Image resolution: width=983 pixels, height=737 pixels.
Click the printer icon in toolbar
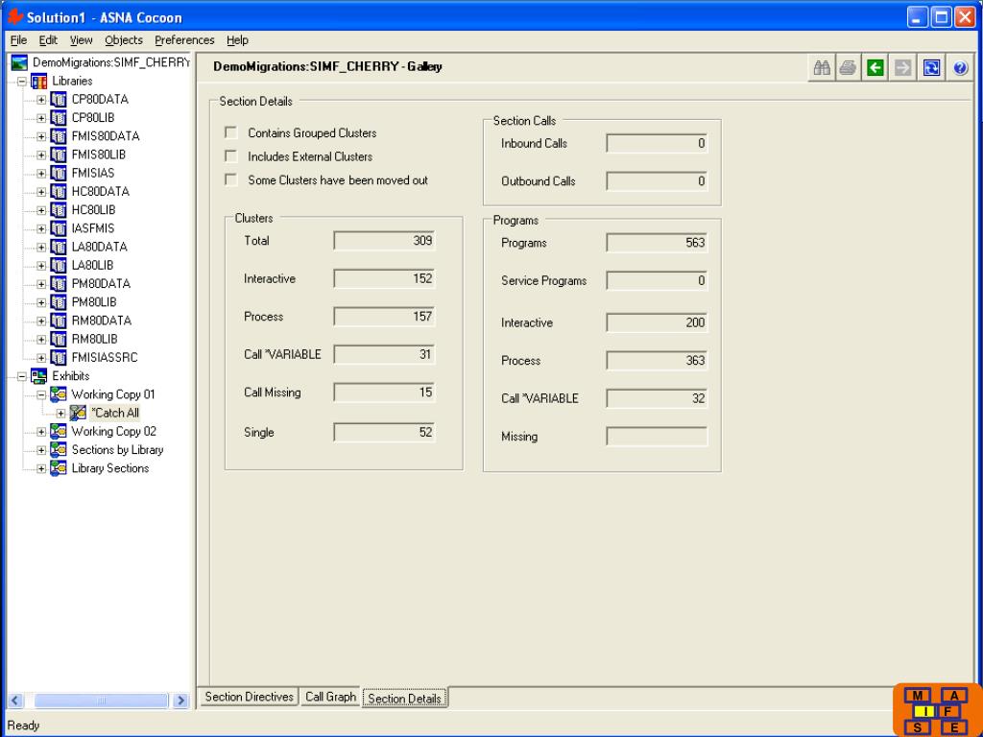(849, 68)
